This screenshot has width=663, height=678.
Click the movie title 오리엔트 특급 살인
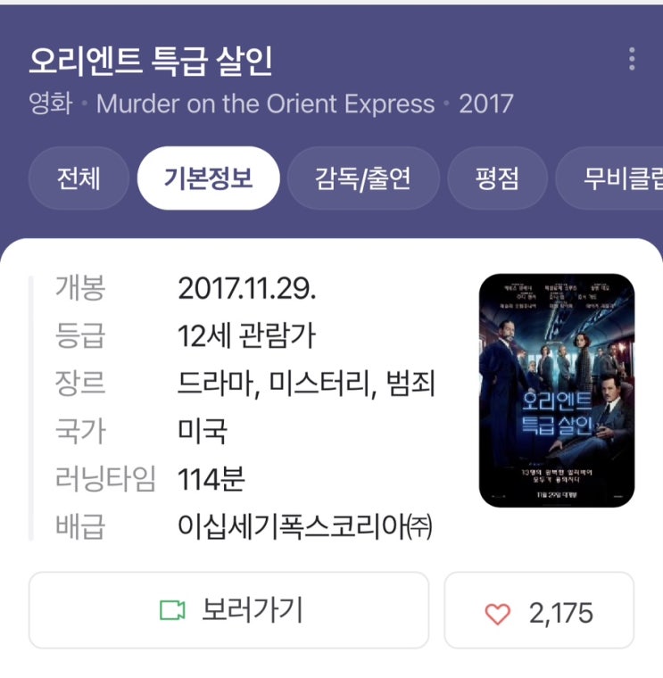click(151, 62)
